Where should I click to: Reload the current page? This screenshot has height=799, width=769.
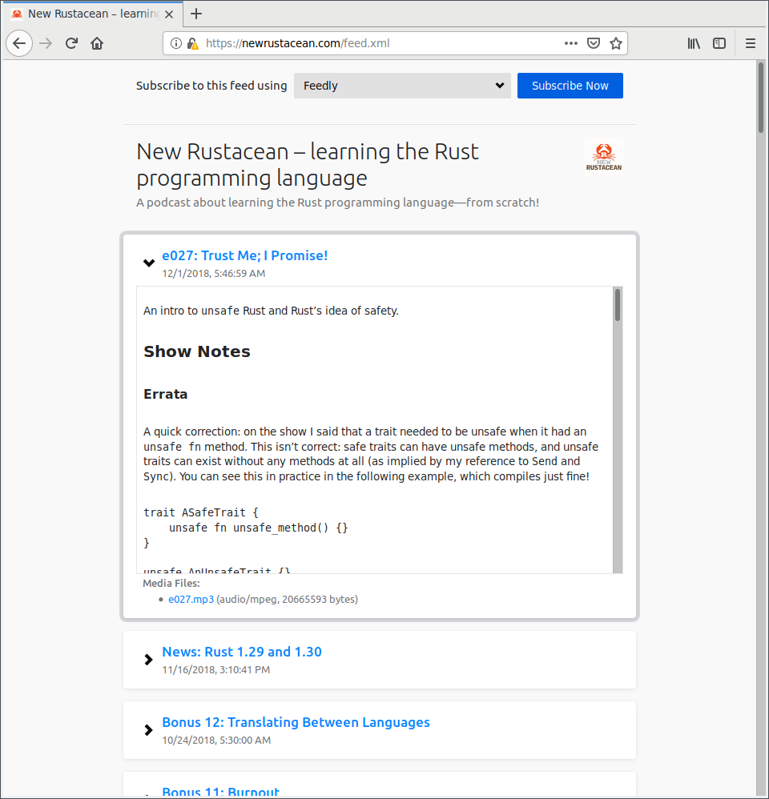[71, 43]
